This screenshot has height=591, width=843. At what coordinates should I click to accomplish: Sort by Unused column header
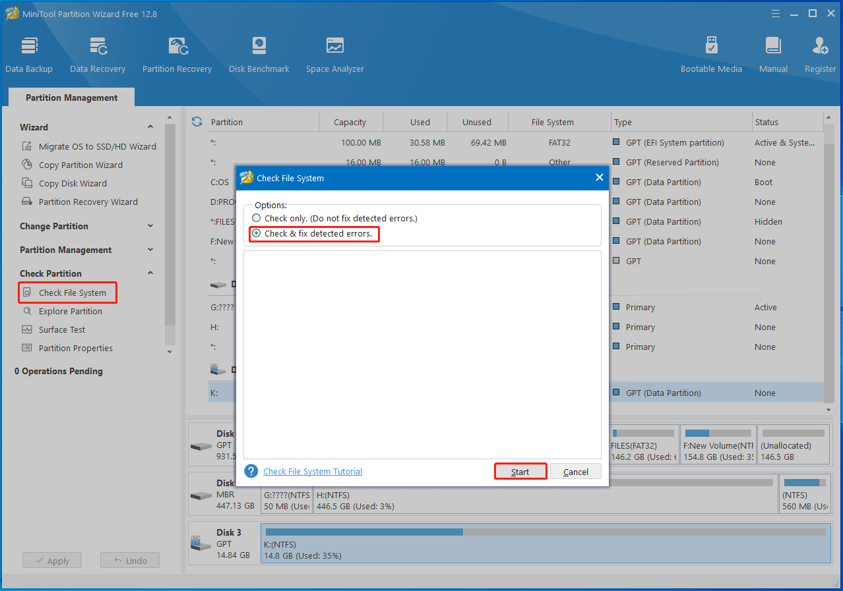(477, 122)
